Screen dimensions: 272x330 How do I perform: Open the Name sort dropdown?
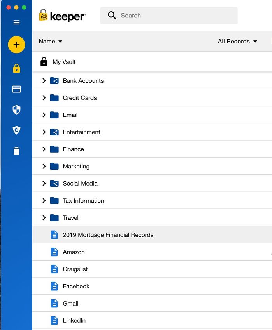point(51,41)
